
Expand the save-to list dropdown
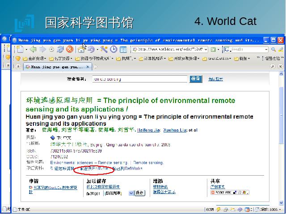131,193
